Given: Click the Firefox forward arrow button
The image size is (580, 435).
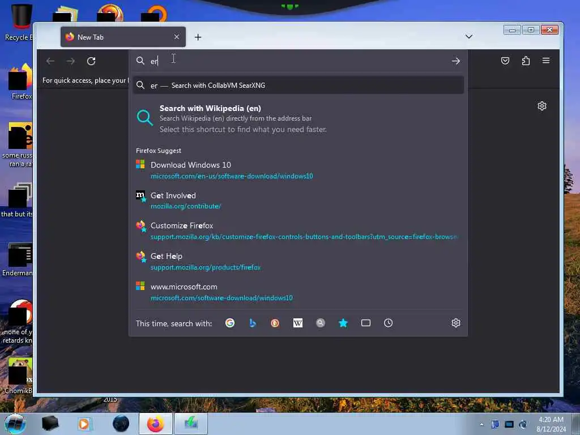Looking at the screenshot, I should click(71, 61).
